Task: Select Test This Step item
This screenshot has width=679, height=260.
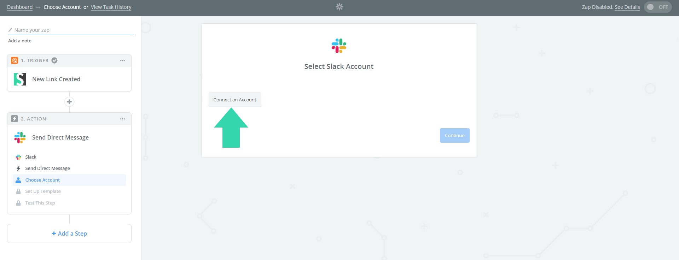Action: coord(69,203)
